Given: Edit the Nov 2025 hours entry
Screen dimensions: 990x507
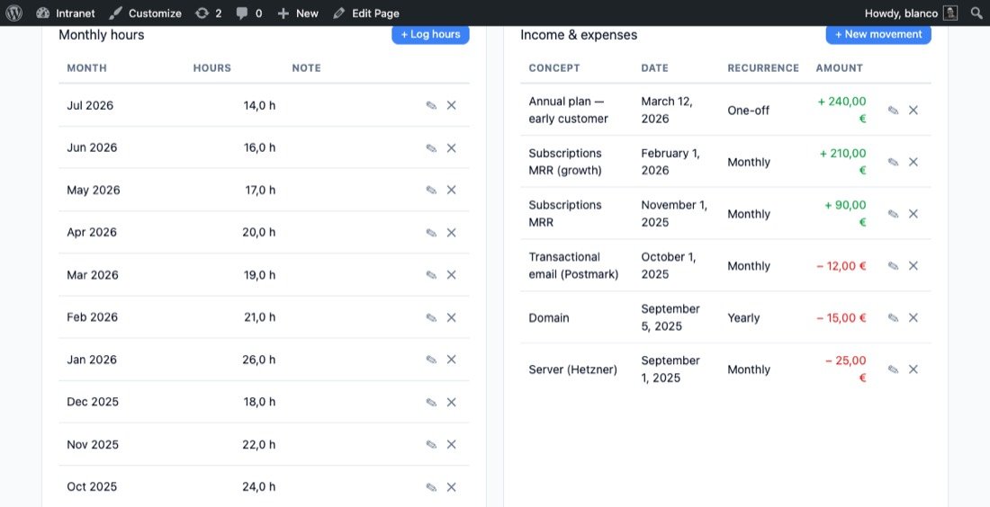Looking at the screenshot, I should click(x=431, y=445).
